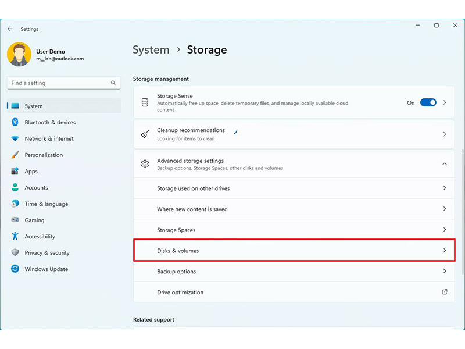Click the Accessibility figure icon
This screenshot has height=349, width=465.
point(15,236)
